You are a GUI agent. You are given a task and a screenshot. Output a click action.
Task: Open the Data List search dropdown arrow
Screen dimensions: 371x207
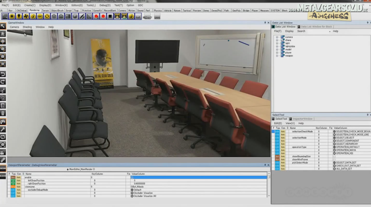(330, 31)
